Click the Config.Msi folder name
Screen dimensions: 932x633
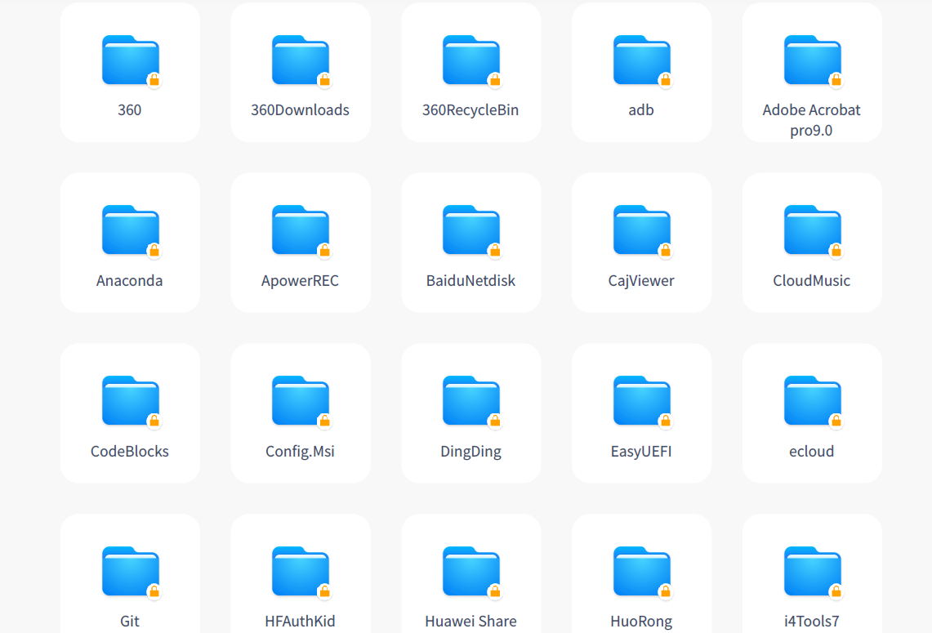[300, 452]
